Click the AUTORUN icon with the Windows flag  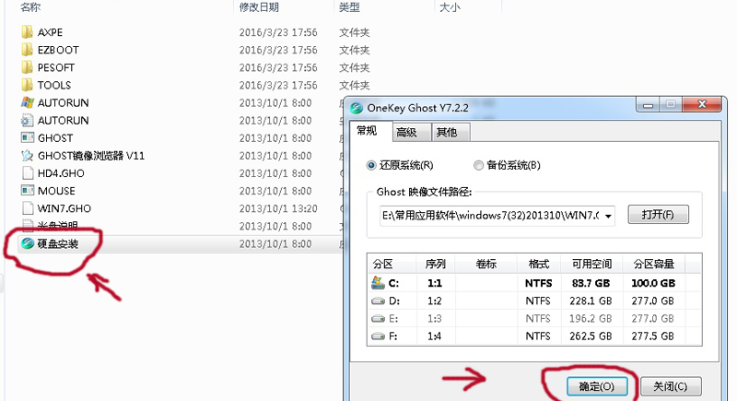point(28,102)
